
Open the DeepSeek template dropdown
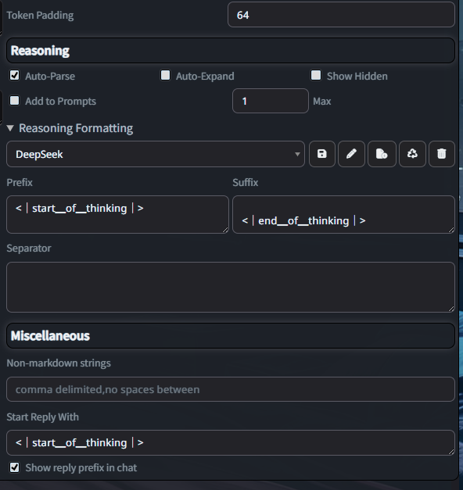[156, 154]
